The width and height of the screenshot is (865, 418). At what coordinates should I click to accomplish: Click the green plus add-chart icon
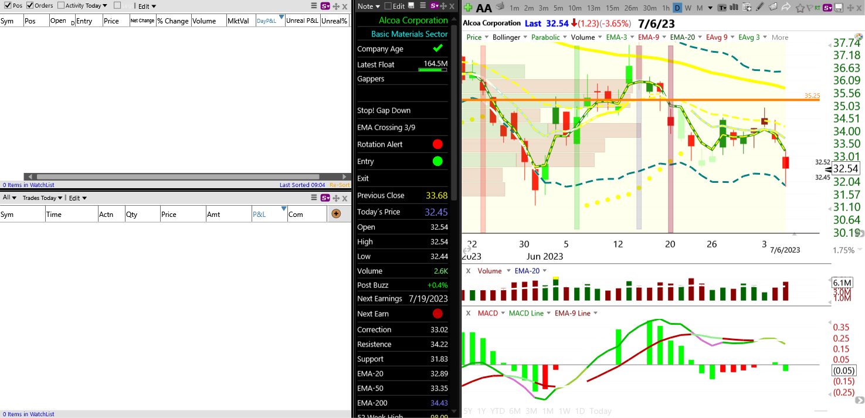[468, 8]
